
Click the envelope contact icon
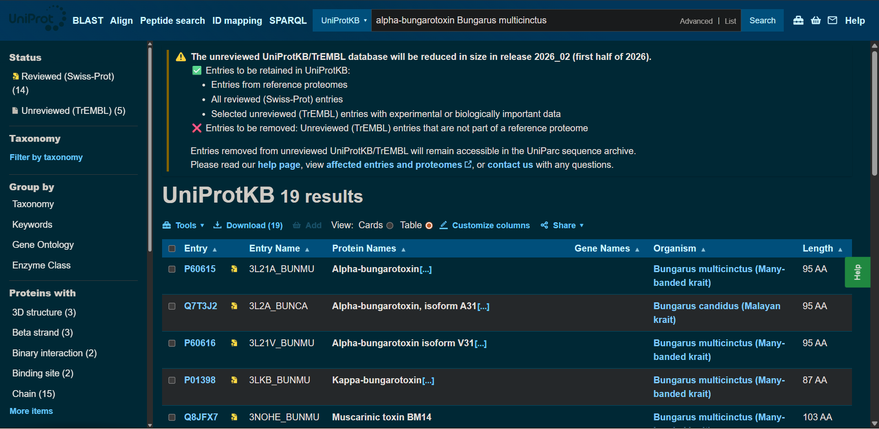[833, 21]
